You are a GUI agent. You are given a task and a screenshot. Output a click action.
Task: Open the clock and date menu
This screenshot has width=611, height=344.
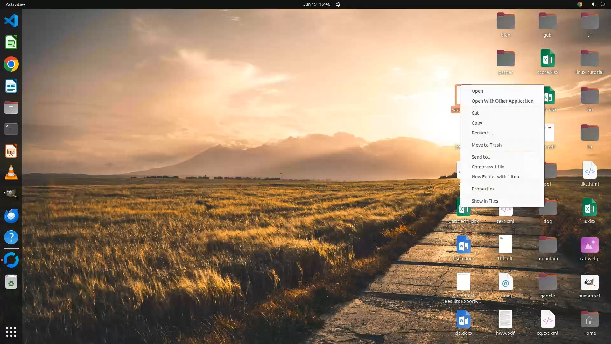(316, 4)
